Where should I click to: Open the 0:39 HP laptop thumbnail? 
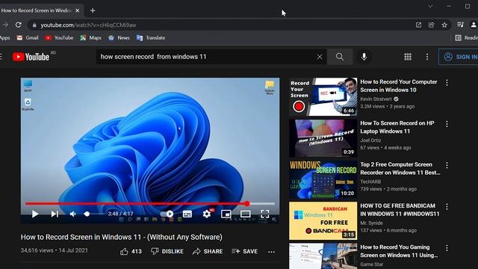coord(323,137)
